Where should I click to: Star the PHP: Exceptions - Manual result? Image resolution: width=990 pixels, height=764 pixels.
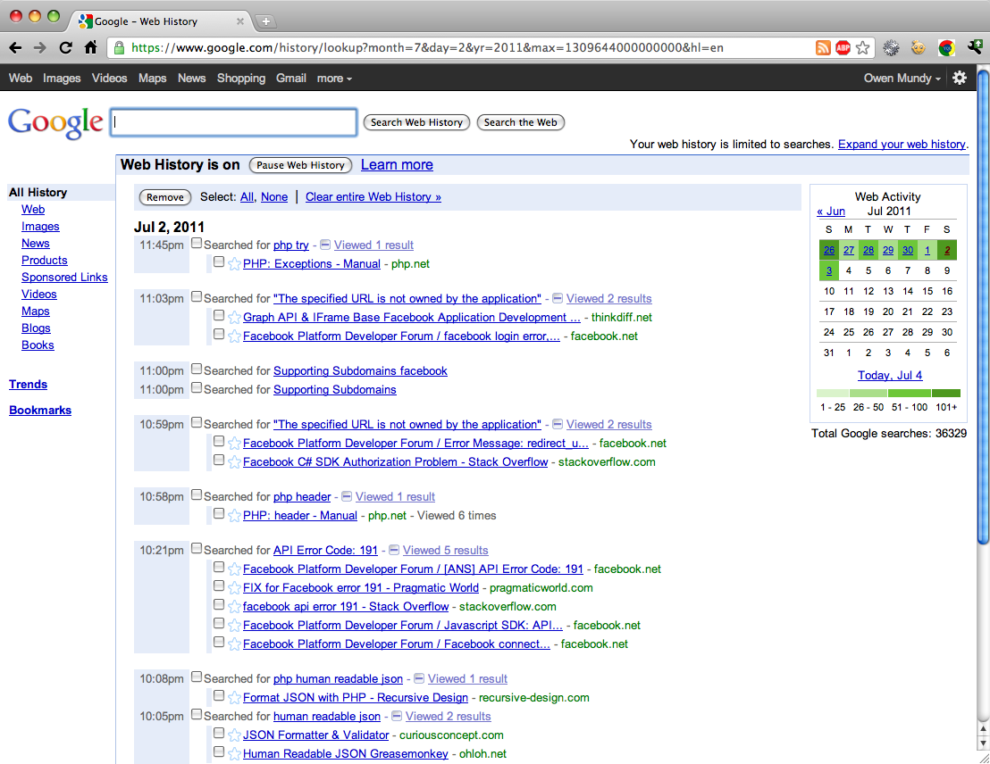coord(234,264)
